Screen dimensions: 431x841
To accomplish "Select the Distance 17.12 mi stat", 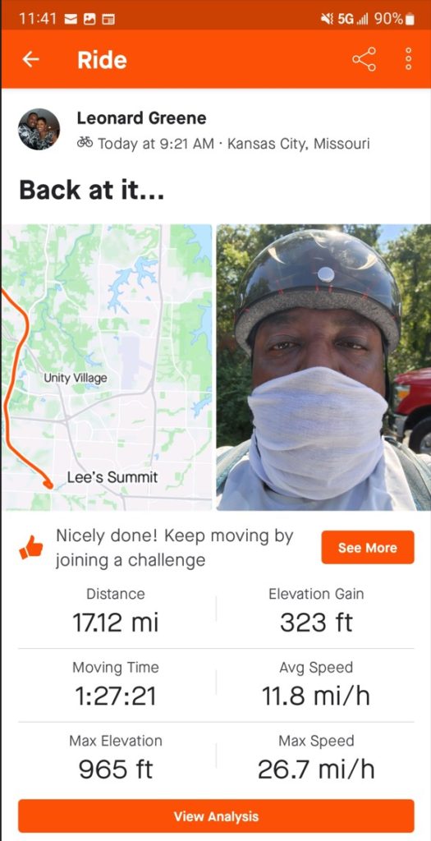I will [x=116, y=611].
